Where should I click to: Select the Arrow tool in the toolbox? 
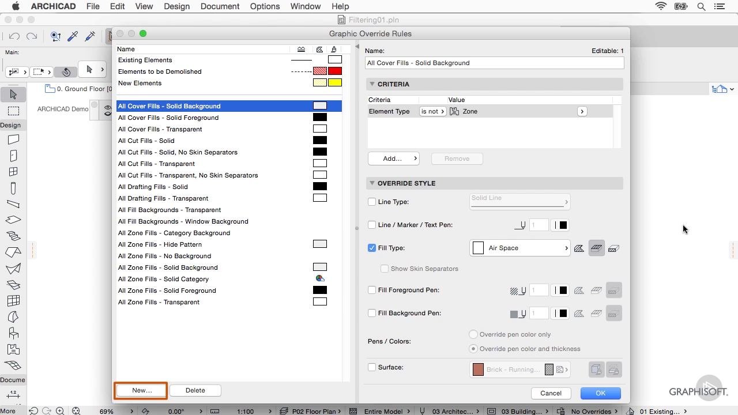[x=13, y=95]
